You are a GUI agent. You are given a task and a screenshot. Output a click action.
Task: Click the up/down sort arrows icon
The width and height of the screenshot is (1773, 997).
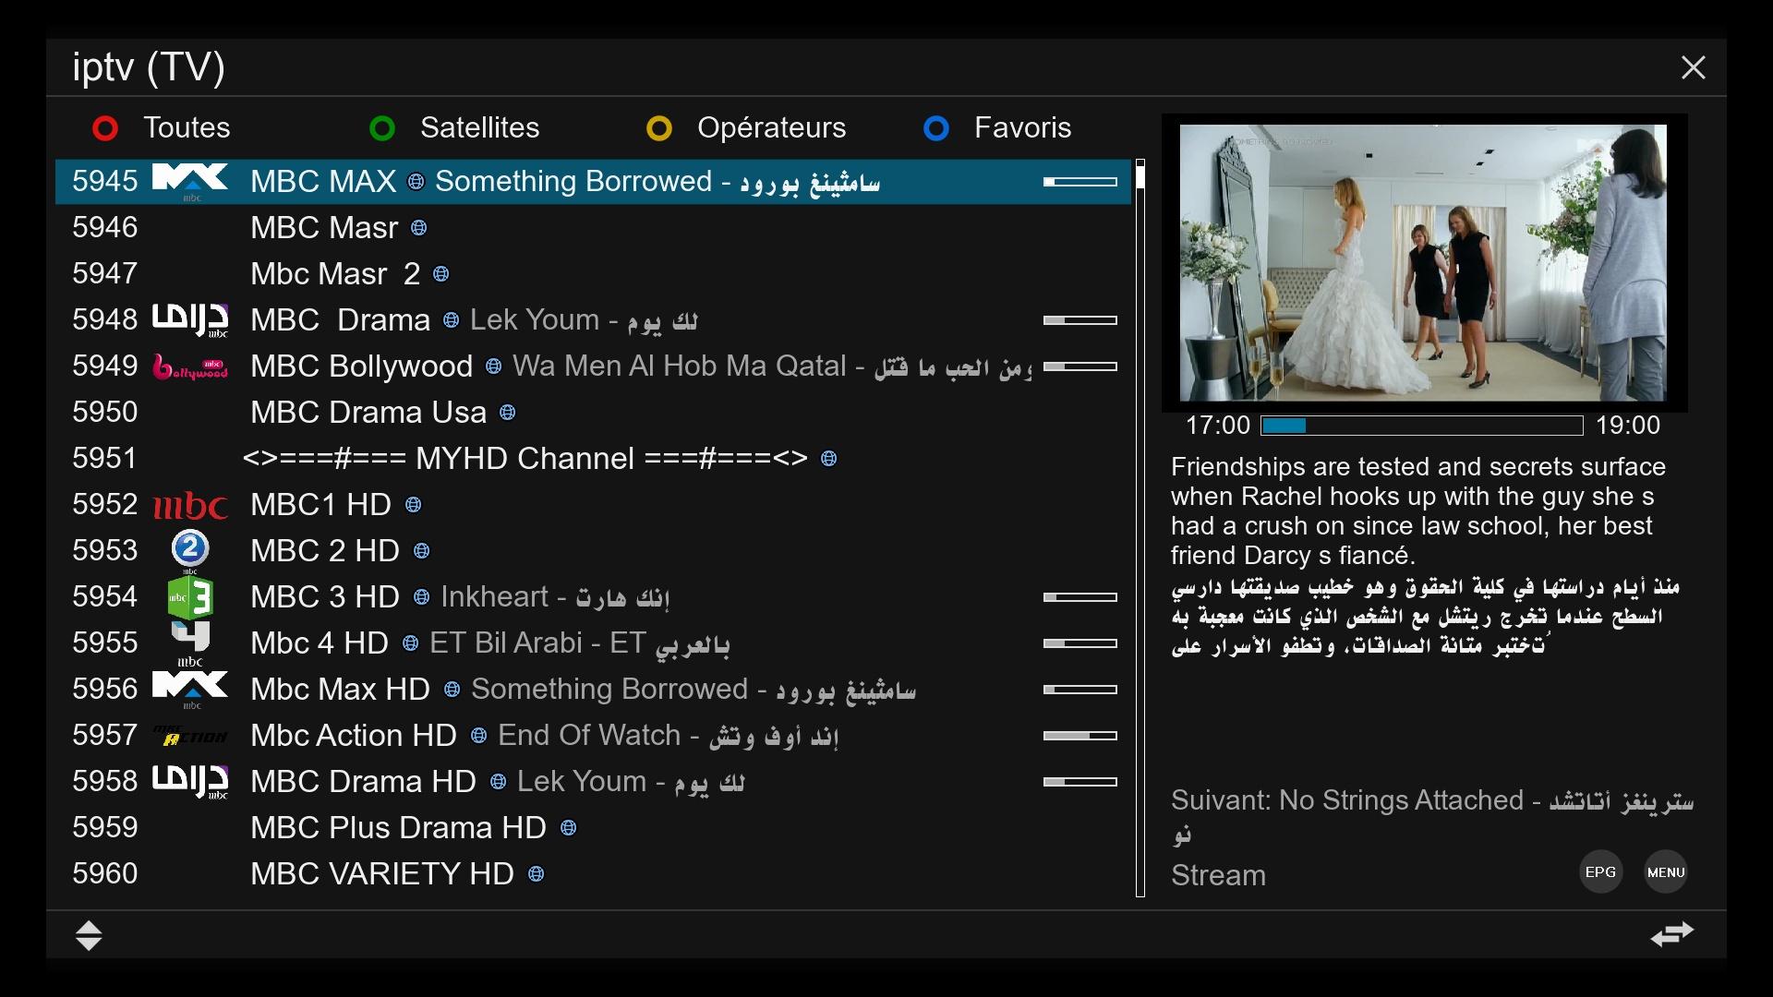pos(89,935)
